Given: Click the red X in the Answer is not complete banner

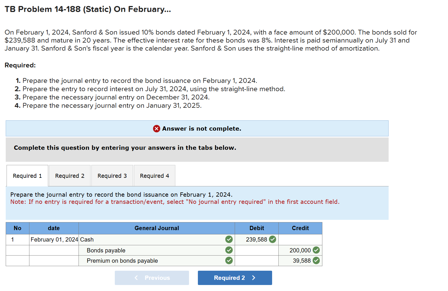Looking at the screenshot, I should pos(156,129).
